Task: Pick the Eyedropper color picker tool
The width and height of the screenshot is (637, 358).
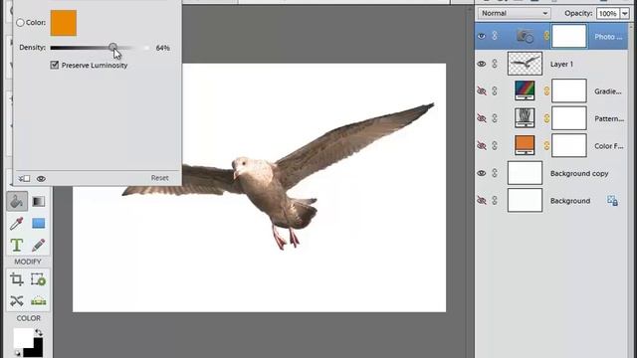Action: 17,223
